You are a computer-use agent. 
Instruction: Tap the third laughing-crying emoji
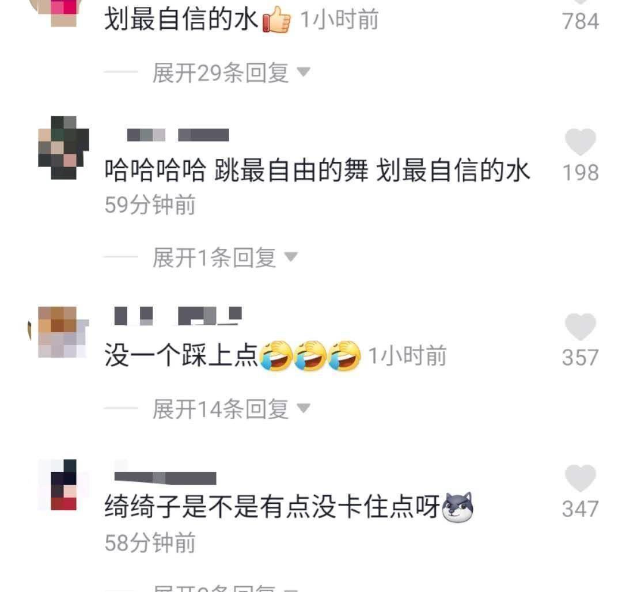(x=345, y=355)
